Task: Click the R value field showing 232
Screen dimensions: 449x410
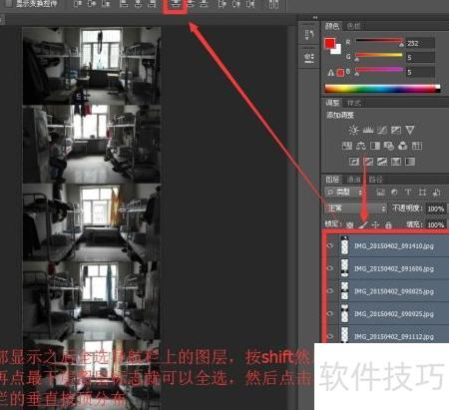Action: click(420, 43)
